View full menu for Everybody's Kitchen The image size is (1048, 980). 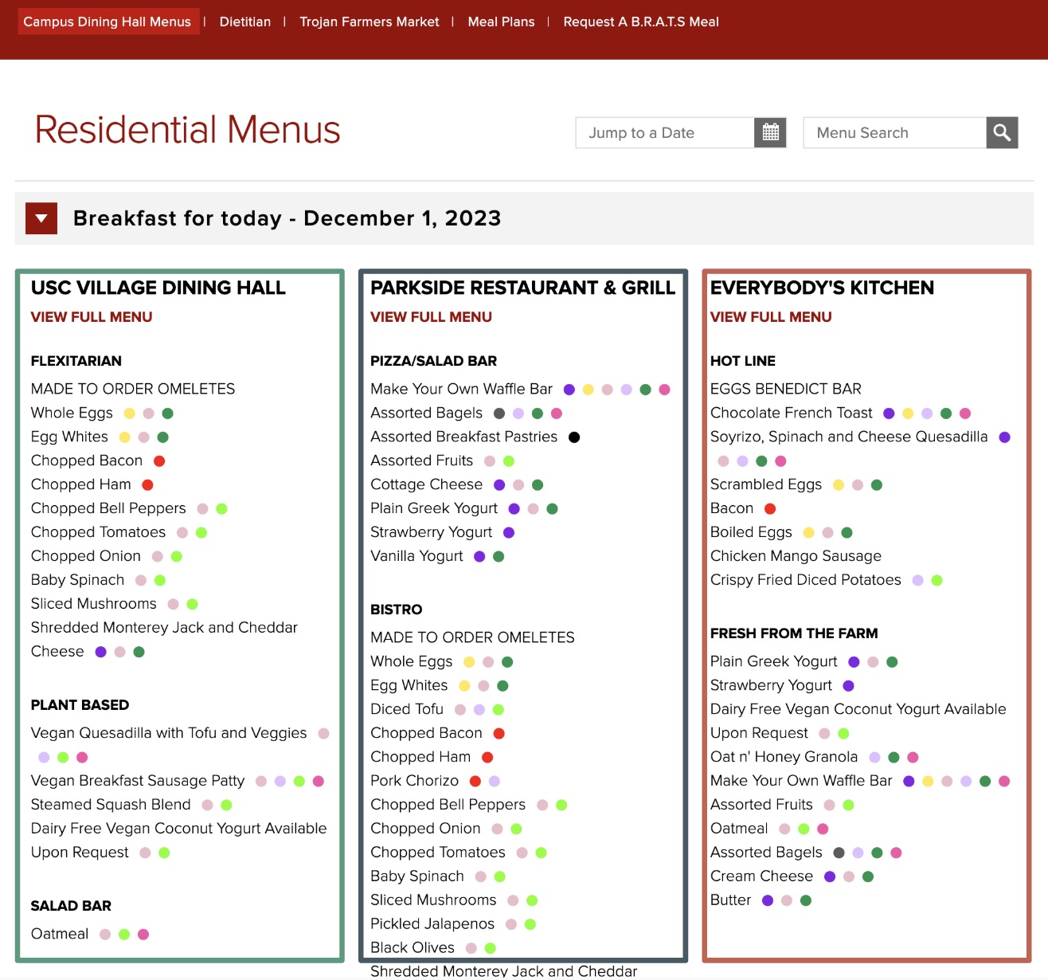(x=771, y=317)
